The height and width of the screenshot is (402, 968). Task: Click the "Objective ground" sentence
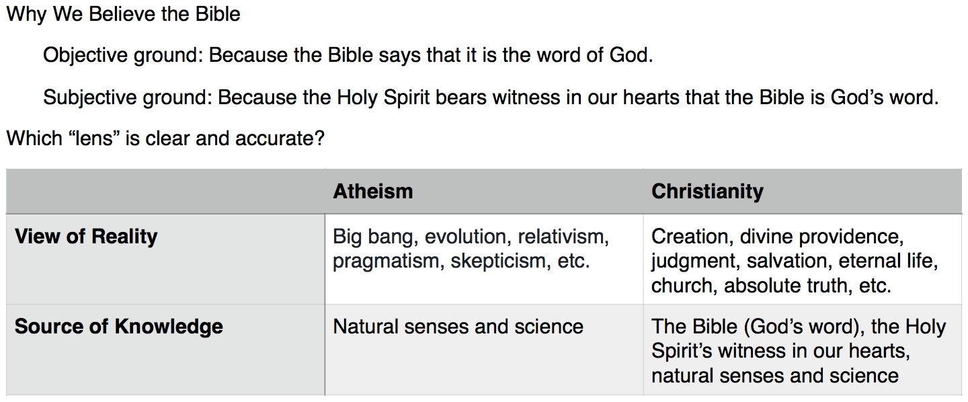pos(348,55)
